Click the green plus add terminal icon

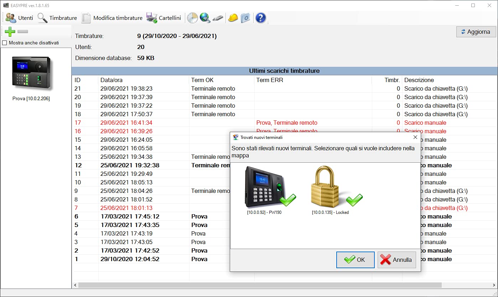[x=10, y=32]
